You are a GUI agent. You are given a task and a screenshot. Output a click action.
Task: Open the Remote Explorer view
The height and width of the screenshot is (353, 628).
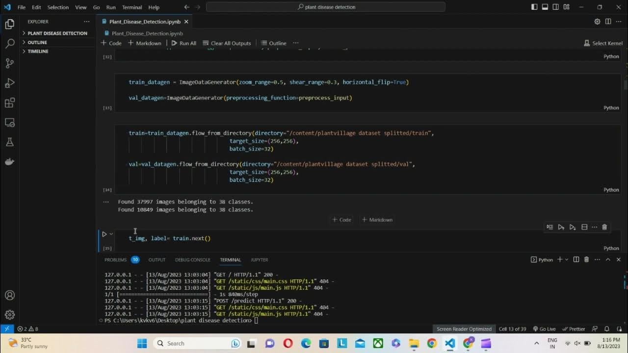click(10, 123)
